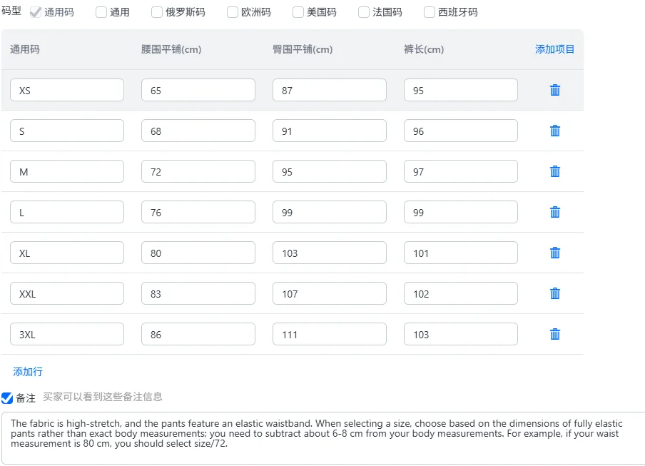Screen dimensions: 645x466
Task: Edit the S row pants length 96
Action: (461, 131)
